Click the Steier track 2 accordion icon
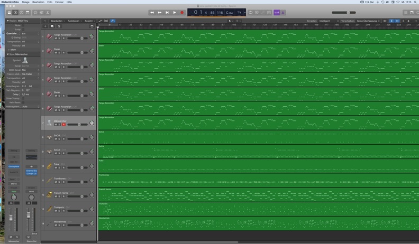Screen dimensions: 419x244 pos(49,51)
